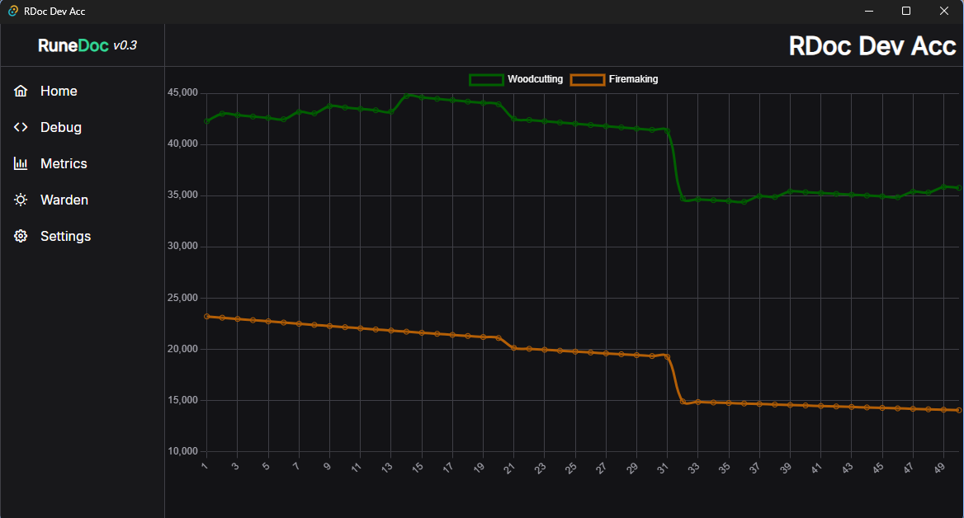Click the RuneDoc logo text
Viewport: 964px width, 518px height.
click(73, 45)
